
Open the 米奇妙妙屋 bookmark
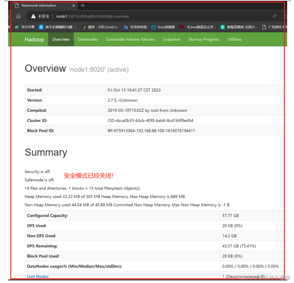[x=135, y=27]
